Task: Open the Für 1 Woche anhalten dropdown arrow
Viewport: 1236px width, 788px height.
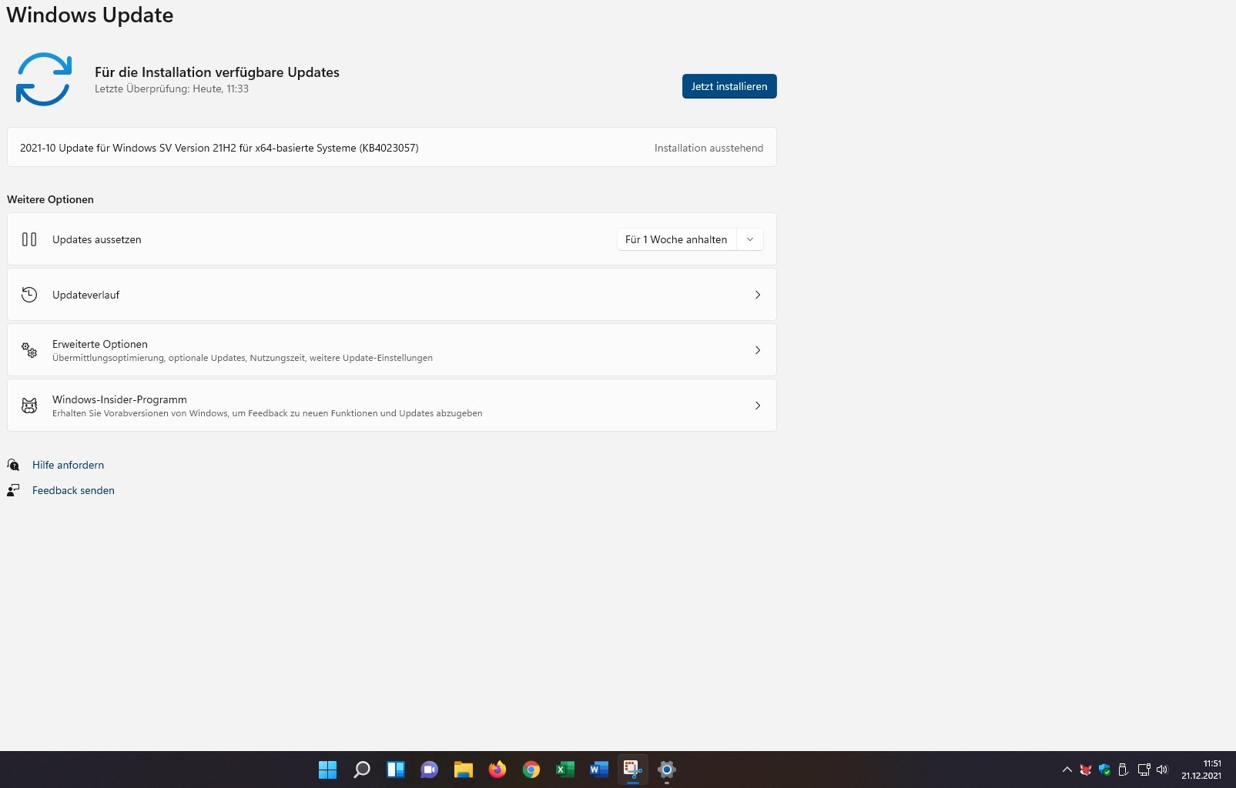Action: point(750,239)
